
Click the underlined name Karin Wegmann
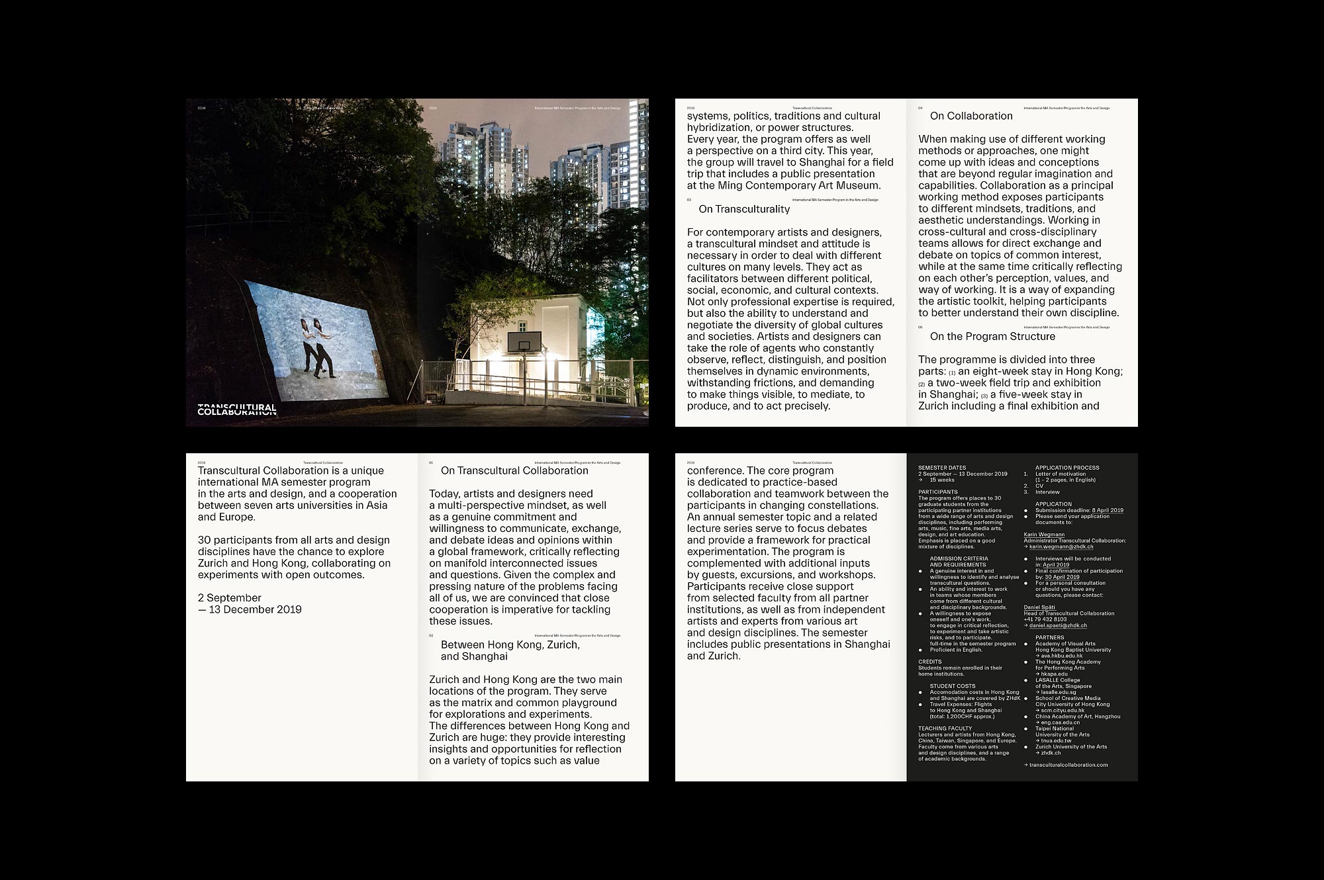point(1044,535)
